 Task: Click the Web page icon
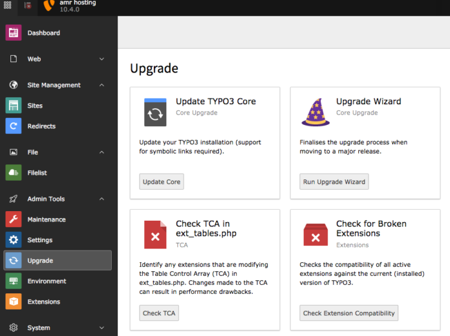pyautogui.click(x=14, y=59)
